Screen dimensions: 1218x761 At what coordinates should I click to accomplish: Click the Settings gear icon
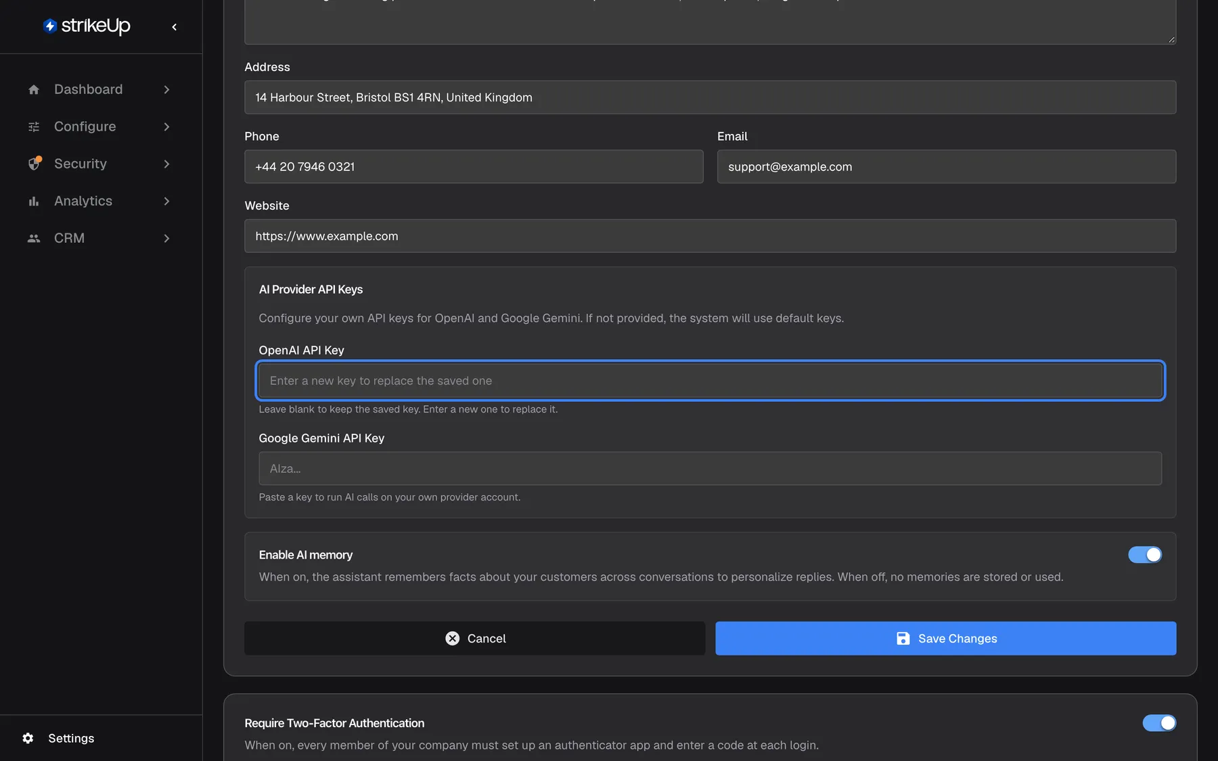pos(28,738)
